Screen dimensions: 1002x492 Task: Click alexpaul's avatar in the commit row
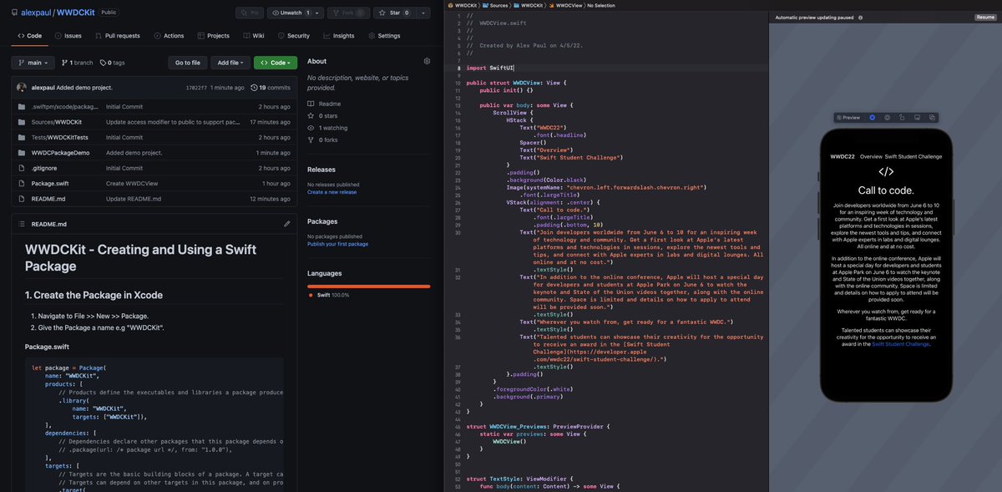point(22,87)
